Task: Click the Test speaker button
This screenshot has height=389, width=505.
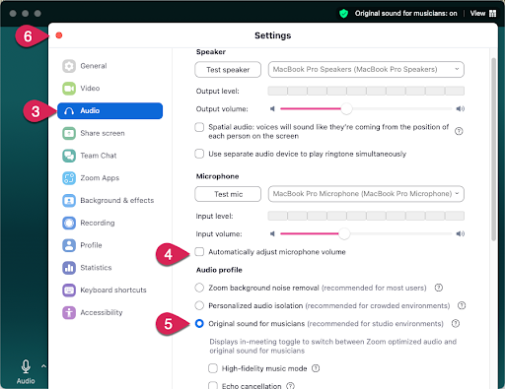Action: click(228, 70)
